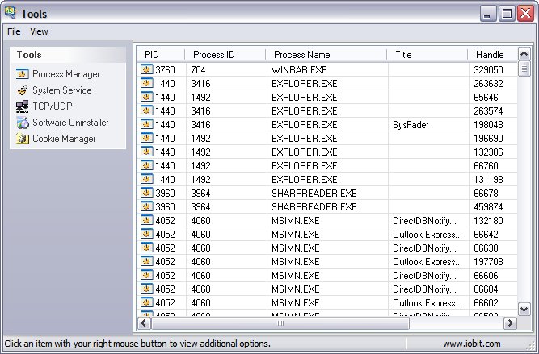The image size is (539, 354).
Task: Open the File menu
Action: pos(14,31)
